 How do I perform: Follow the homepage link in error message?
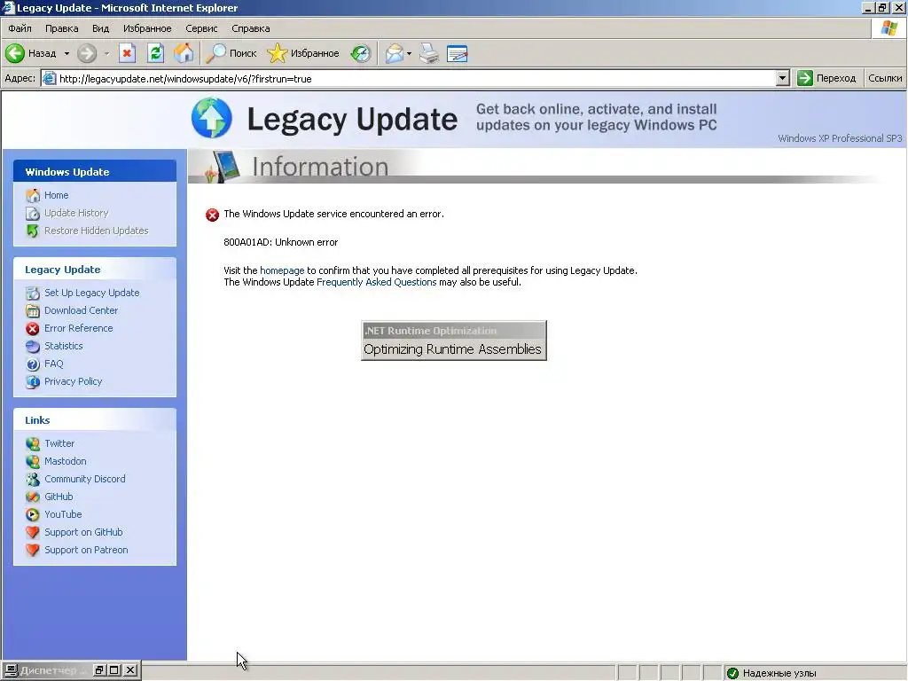(x=282, y=270)
